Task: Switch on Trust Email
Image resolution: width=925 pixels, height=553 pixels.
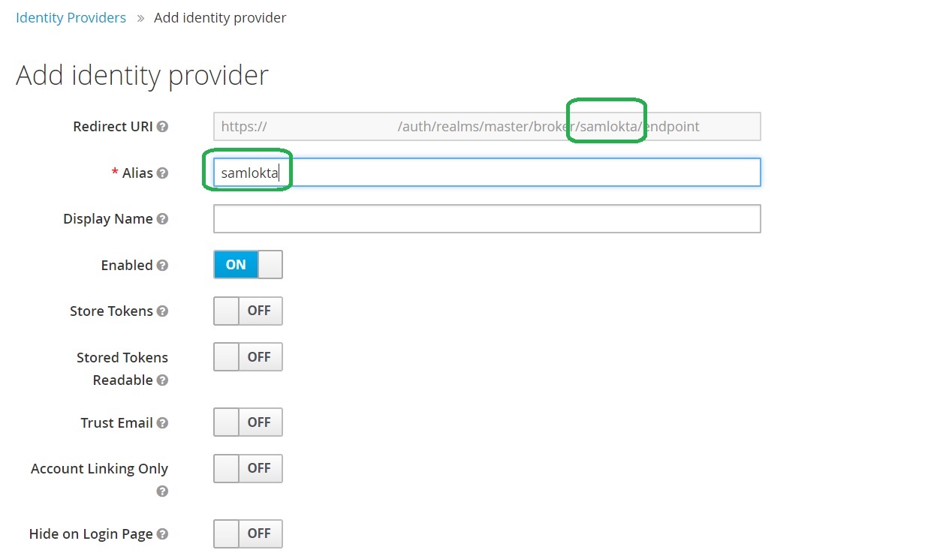Action: 248,422
